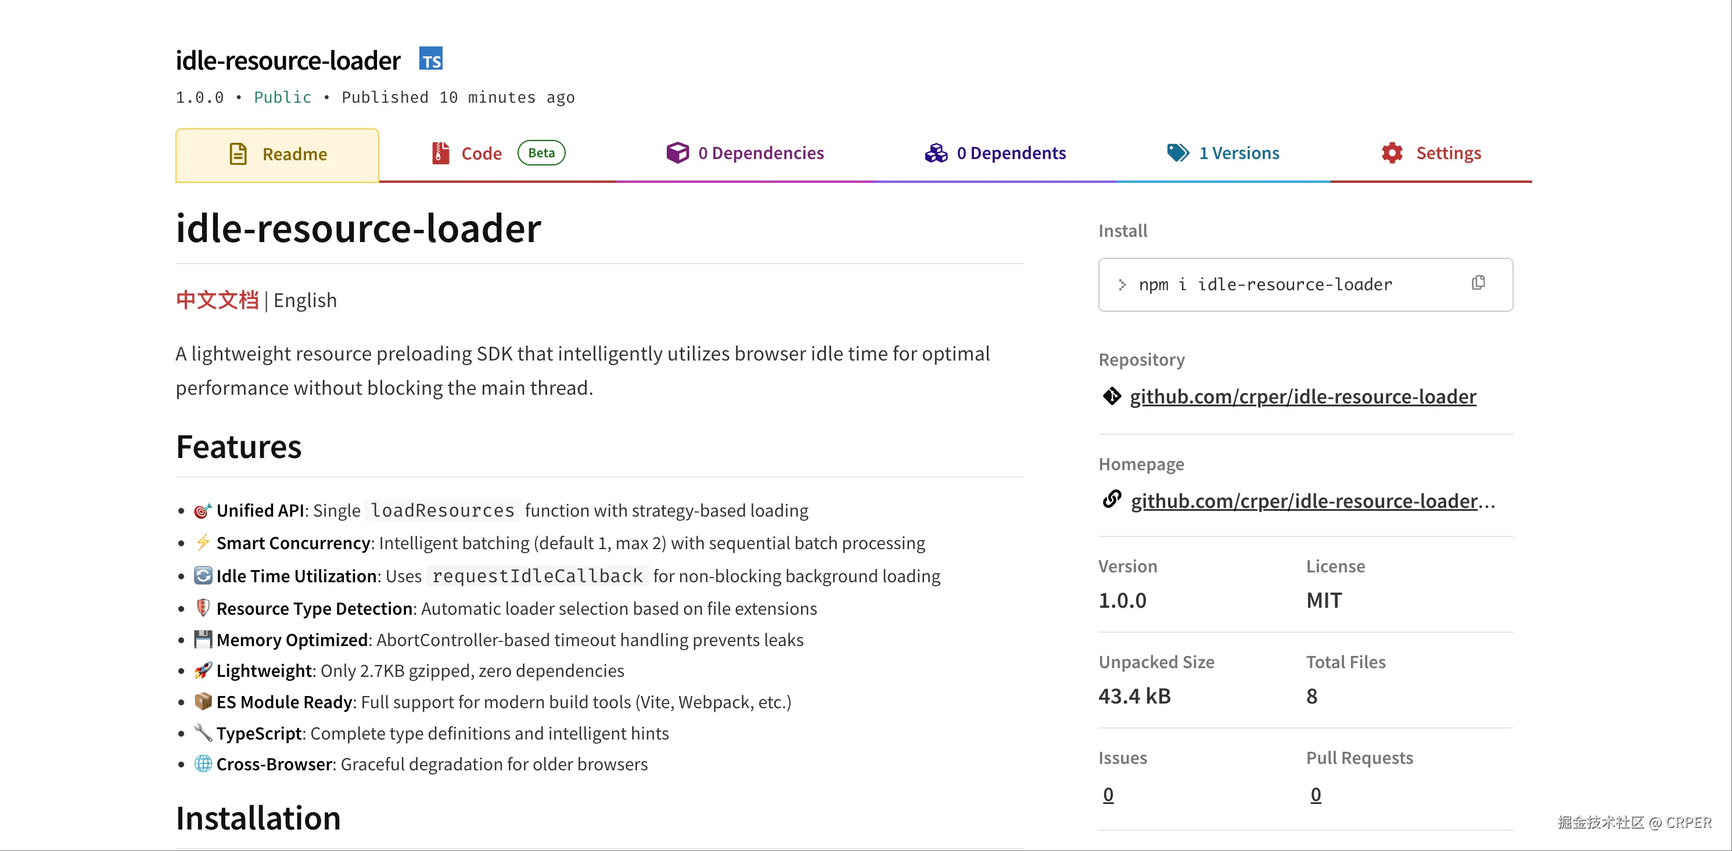Open the GitHub repository link

coord(1302,396)
